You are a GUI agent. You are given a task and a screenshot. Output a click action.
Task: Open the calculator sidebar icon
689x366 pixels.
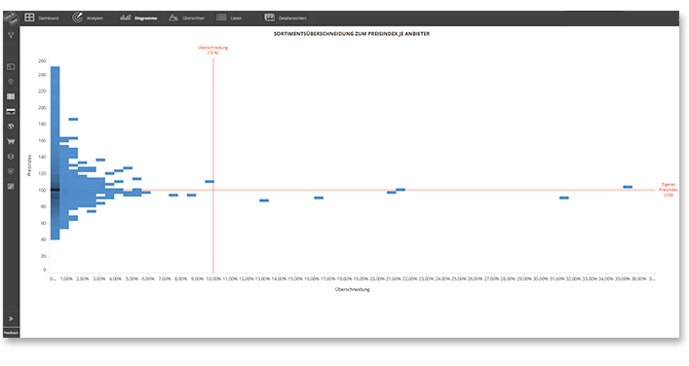pyautogui.click(x=11, y=187)
